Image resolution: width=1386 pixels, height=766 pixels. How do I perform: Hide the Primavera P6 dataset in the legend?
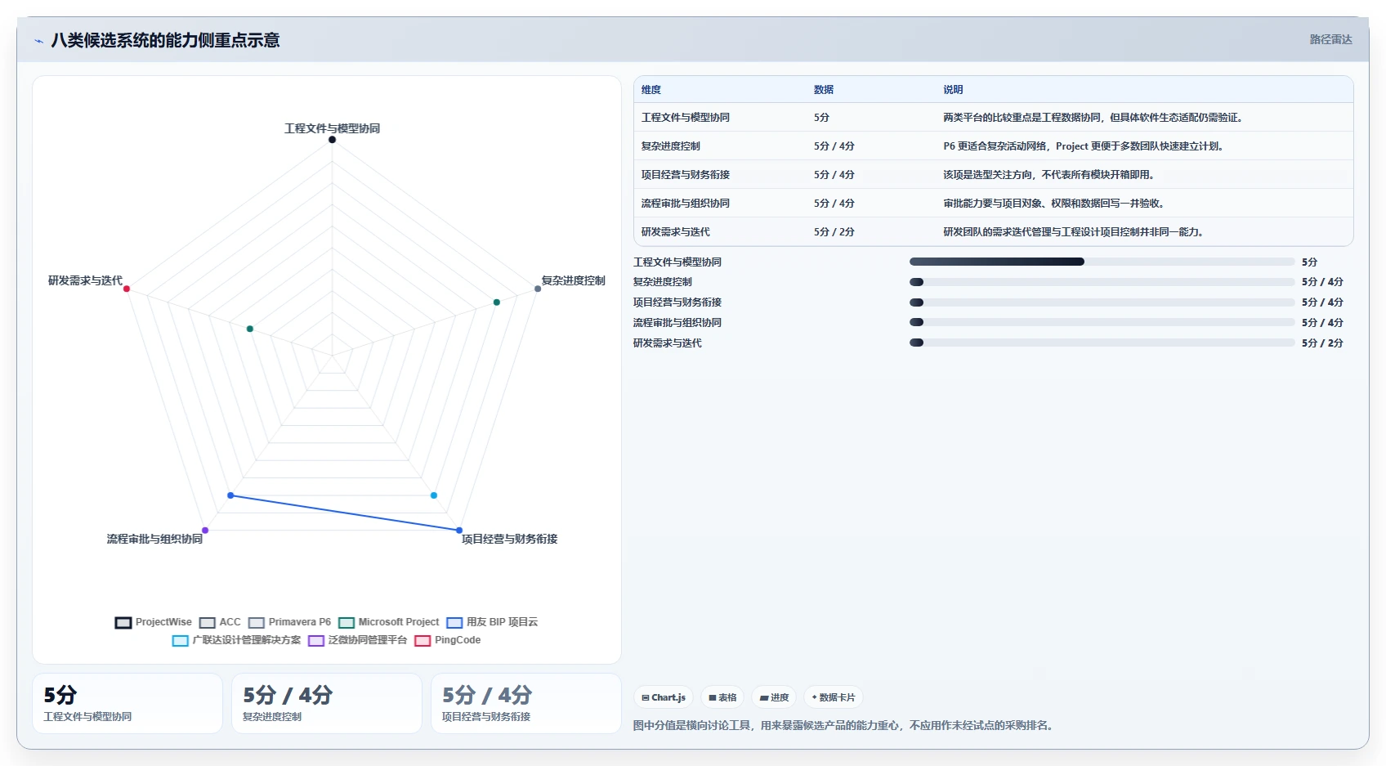[x=290, y=622]
